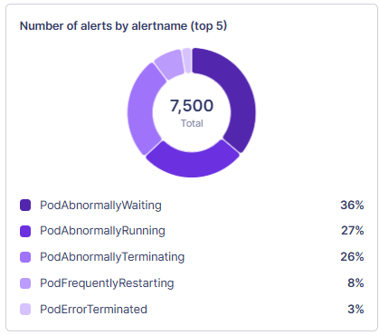Viewport: 379px width, 335px height.
Task: Select the PodAbnormallyWaiting legend label
Action: tap(100, 206)
